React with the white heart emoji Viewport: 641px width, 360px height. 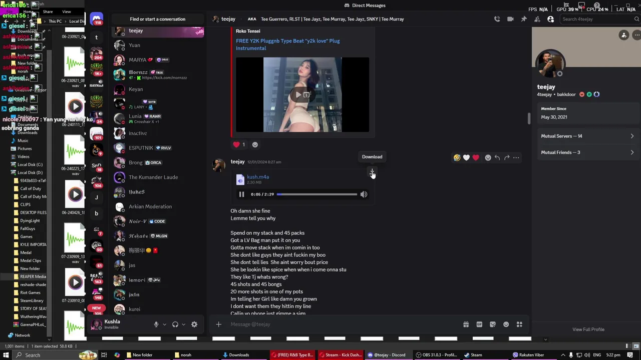click(466, 157)
